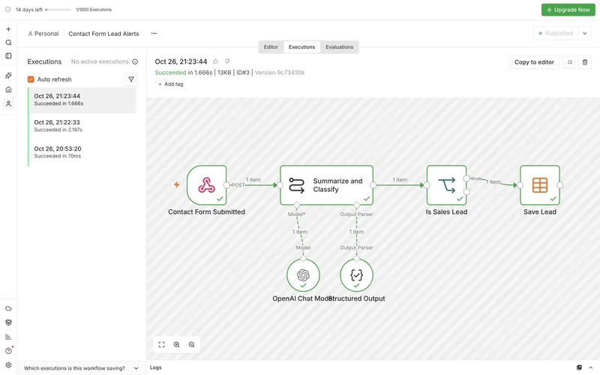Click the Upgrade Now button
This screenshot has height=375, width=600.
[x=568, y=10]
